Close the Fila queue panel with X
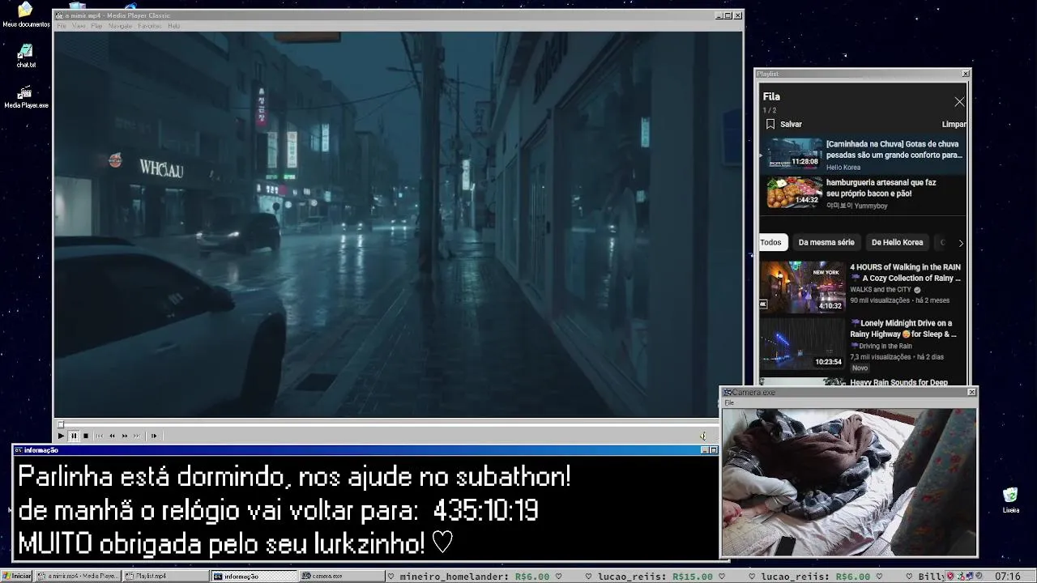Viewport: 1037px width, 583px height. pos(959,102)
